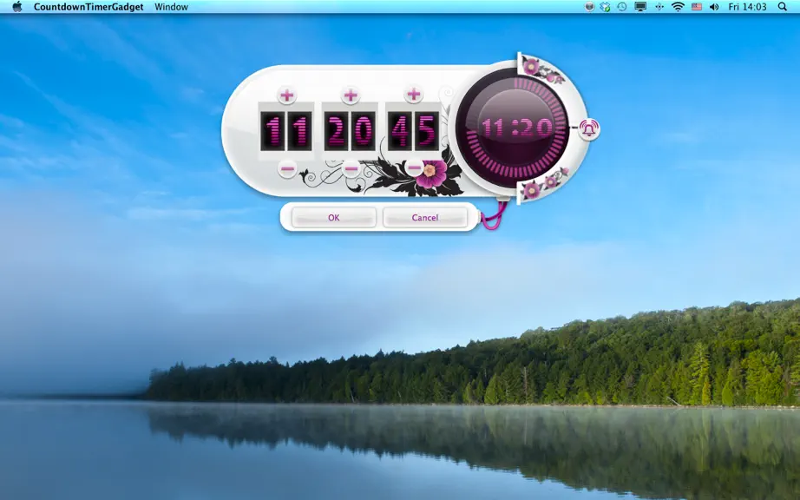Click the display menu bar icon

tap(640, 7)
